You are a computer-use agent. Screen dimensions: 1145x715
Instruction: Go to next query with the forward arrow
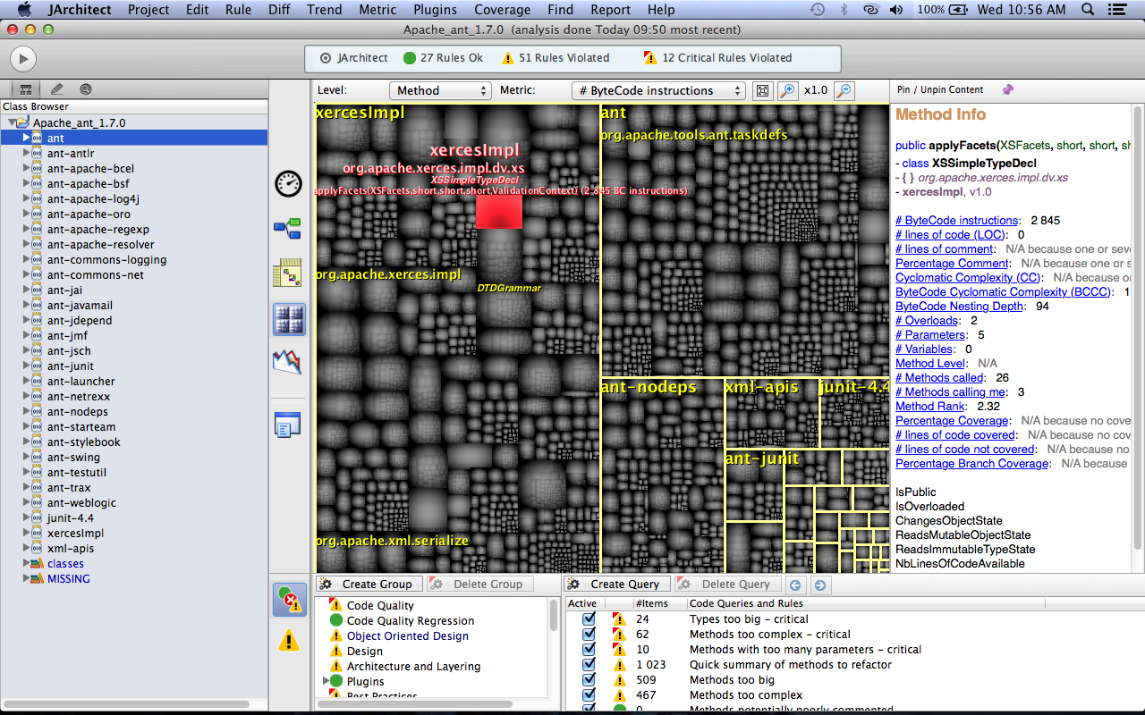tap(819, 585)
